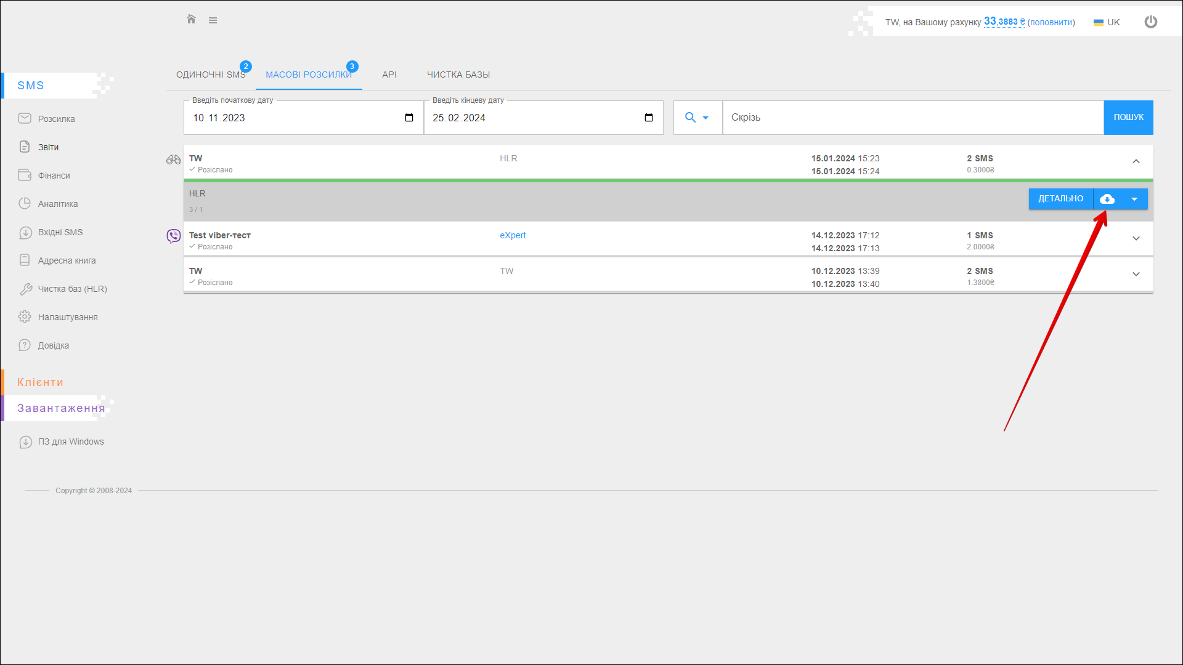Expand the TW 10.12.2023 row chevron
Image resolution: width=1183 pixels, height=665 pixels.
(x=1136, y=274)
